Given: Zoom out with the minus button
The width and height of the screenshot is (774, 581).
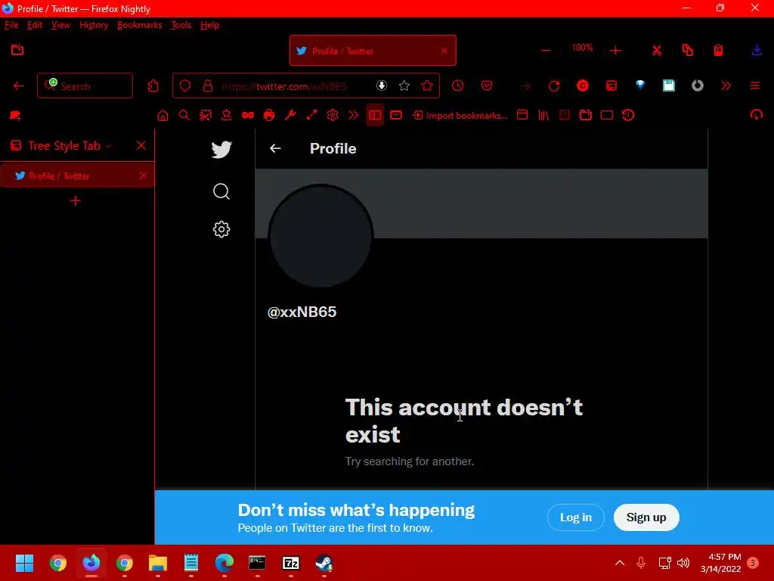Looking at the screenshot, I should [546, 51].
